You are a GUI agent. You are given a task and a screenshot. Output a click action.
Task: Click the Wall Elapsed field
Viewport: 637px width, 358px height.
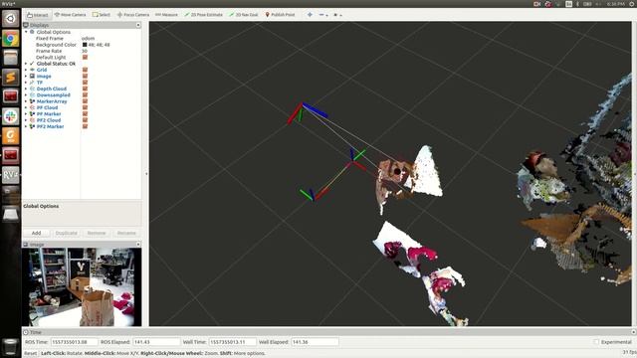[x=315, y=342]
